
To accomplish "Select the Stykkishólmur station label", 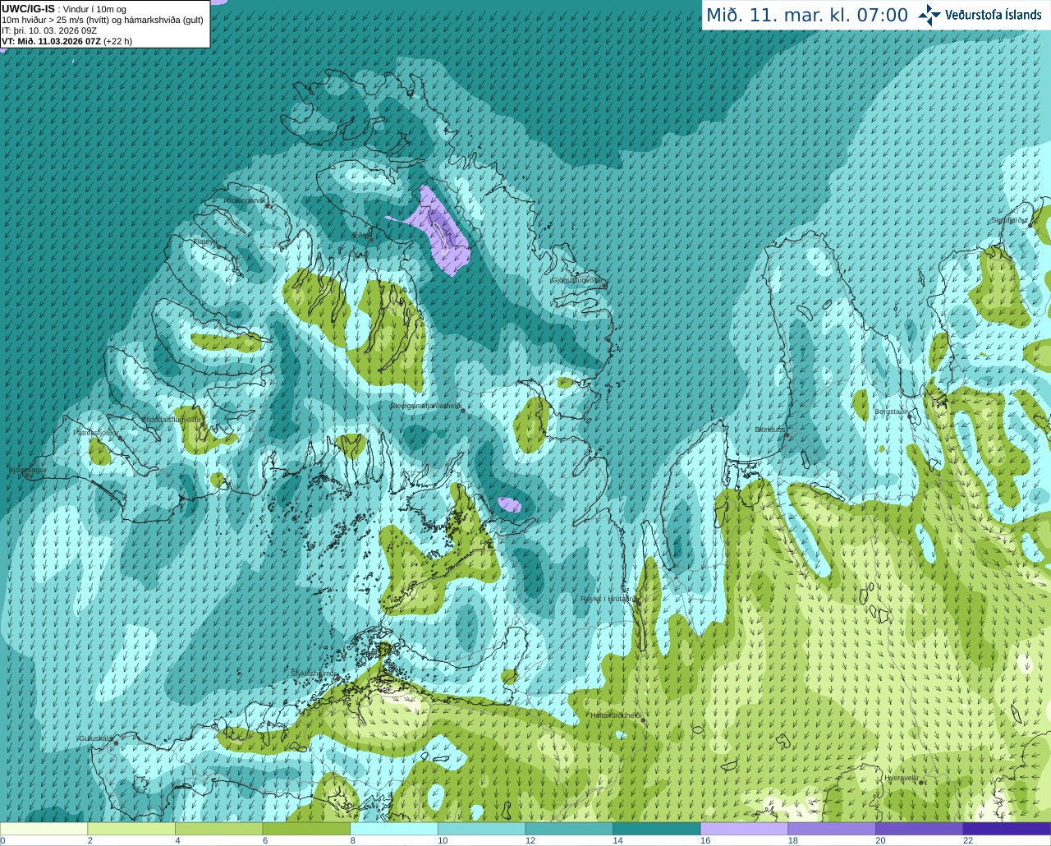I will tap(314, 674).
